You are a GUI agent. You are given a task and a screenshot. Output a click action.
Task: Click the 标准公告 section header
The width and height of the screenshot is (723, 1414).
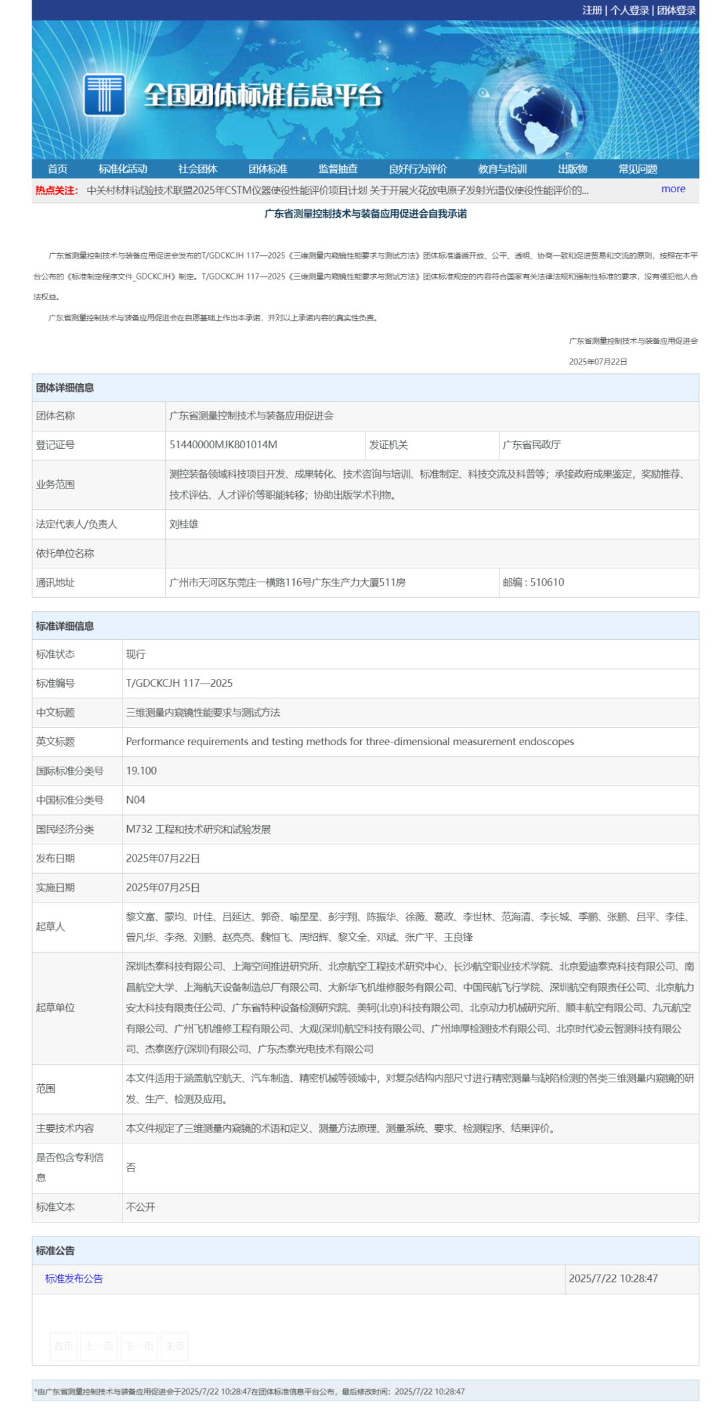pos(366,1250)
